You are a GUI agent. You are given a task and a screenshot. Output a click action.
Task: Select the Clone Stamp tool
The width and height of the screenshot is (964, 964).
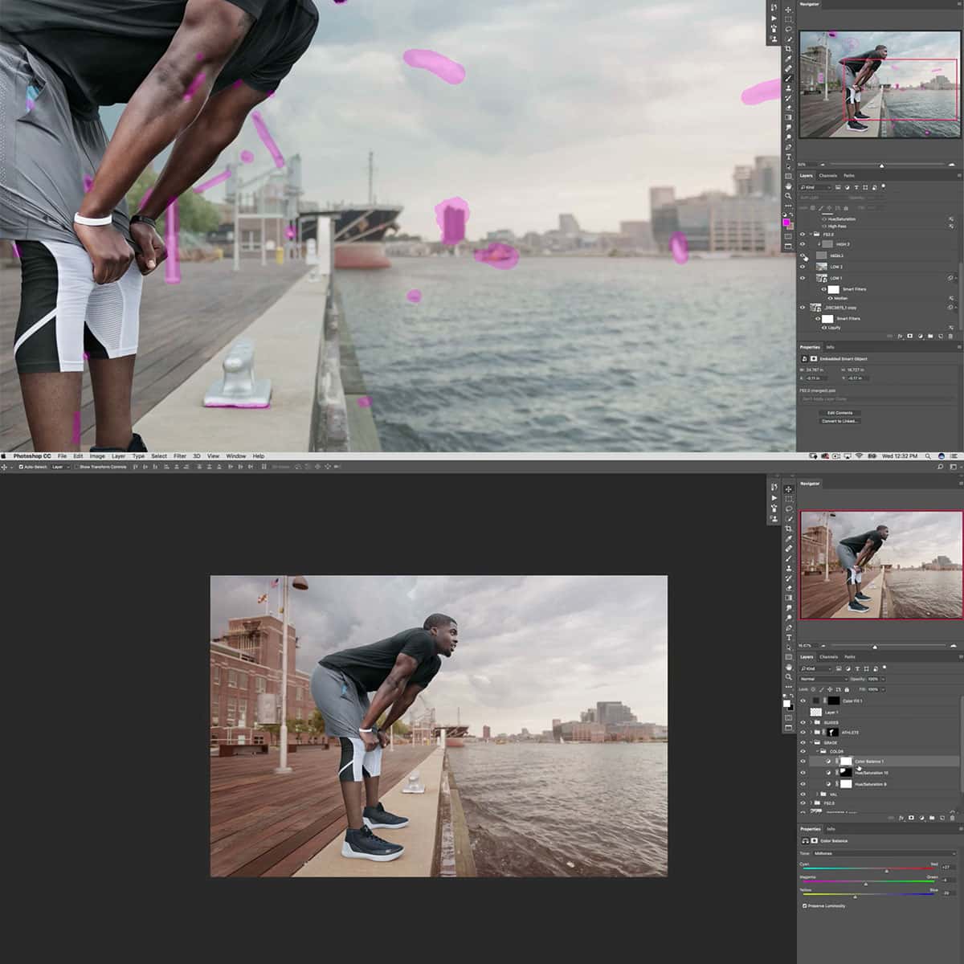tap(789, 568)
